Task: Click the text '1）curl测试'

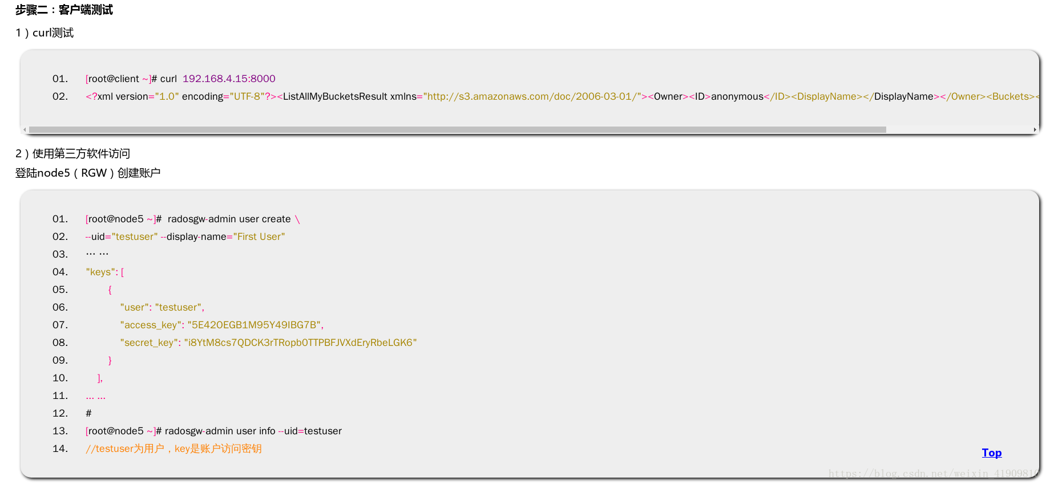Action: pos(45,33)
